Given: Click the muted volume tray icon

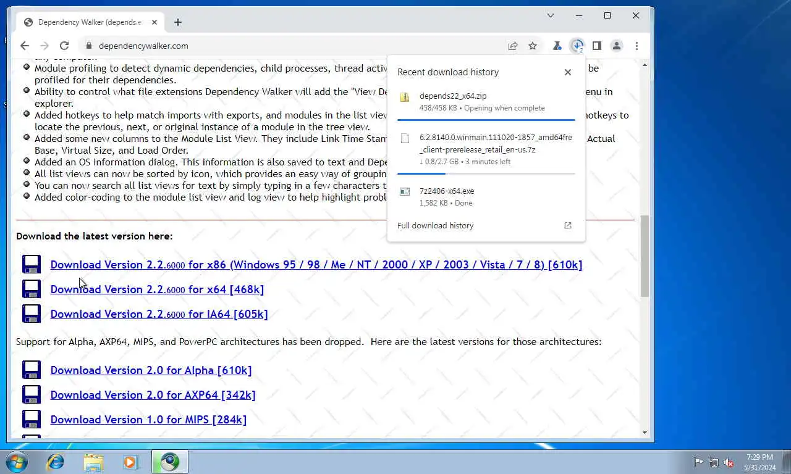Looking at the screenshot, I should pos(729,462).
